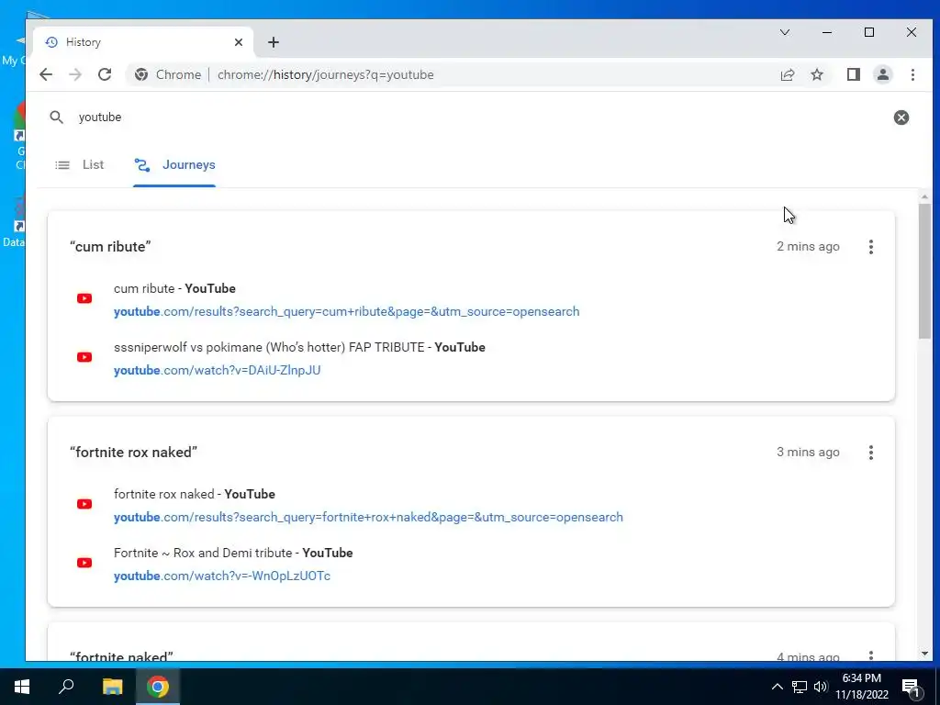Click the history search field containing youtube

479,117
